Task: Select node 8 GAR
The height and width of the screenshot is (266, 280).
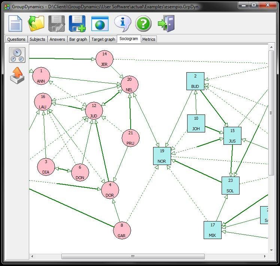Action: point(122,230)
